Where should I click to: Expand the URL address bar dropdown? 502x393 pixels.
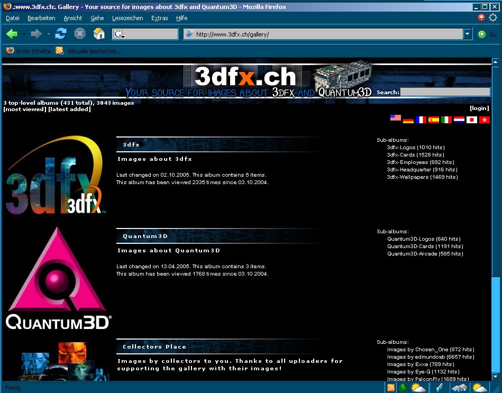point(467,34)
